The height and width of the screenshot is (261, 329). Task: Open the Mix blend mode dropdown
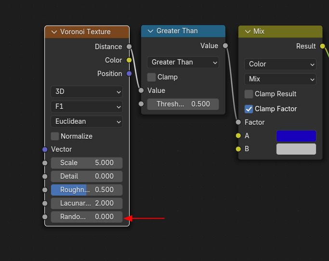click(x=280, y=79)
